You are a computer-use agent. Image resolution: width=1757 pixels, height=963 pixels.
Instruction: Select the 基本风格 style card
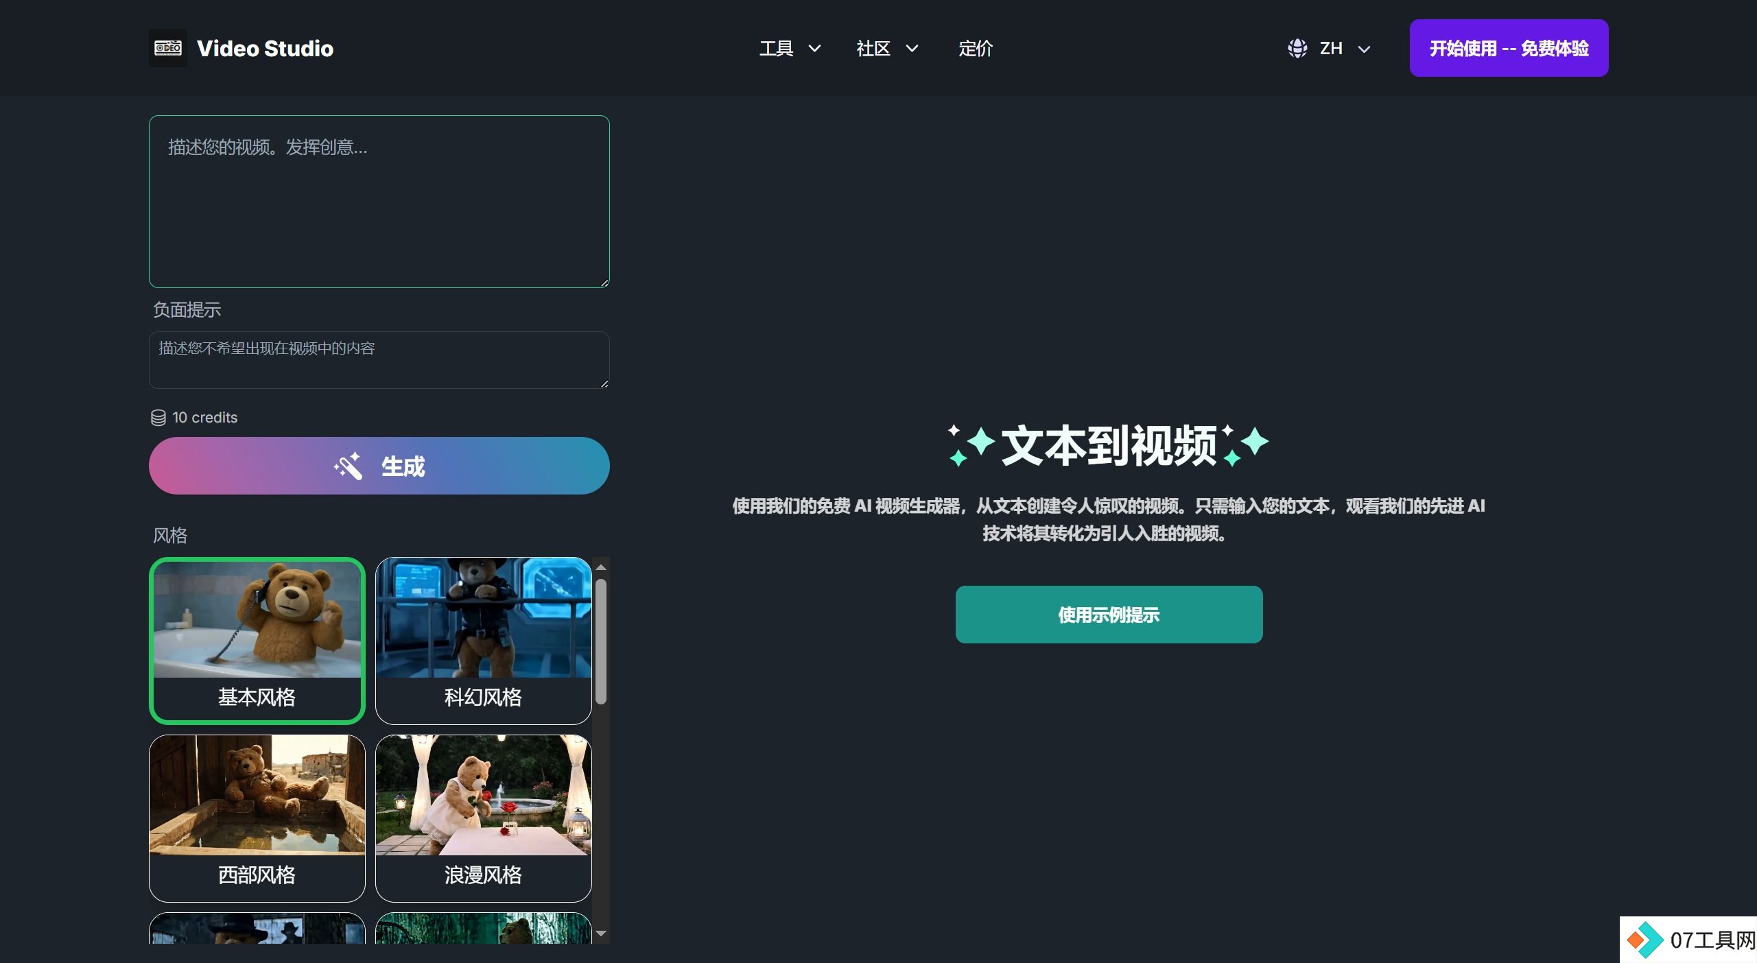click(257, 641)
